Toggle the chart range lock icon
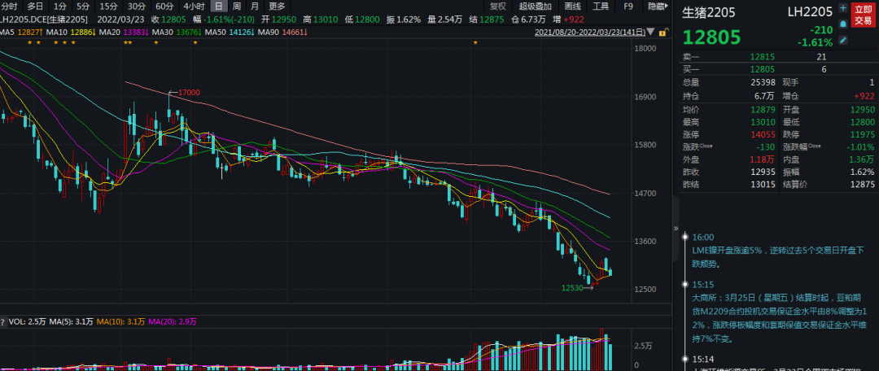 tap(664, 32)
